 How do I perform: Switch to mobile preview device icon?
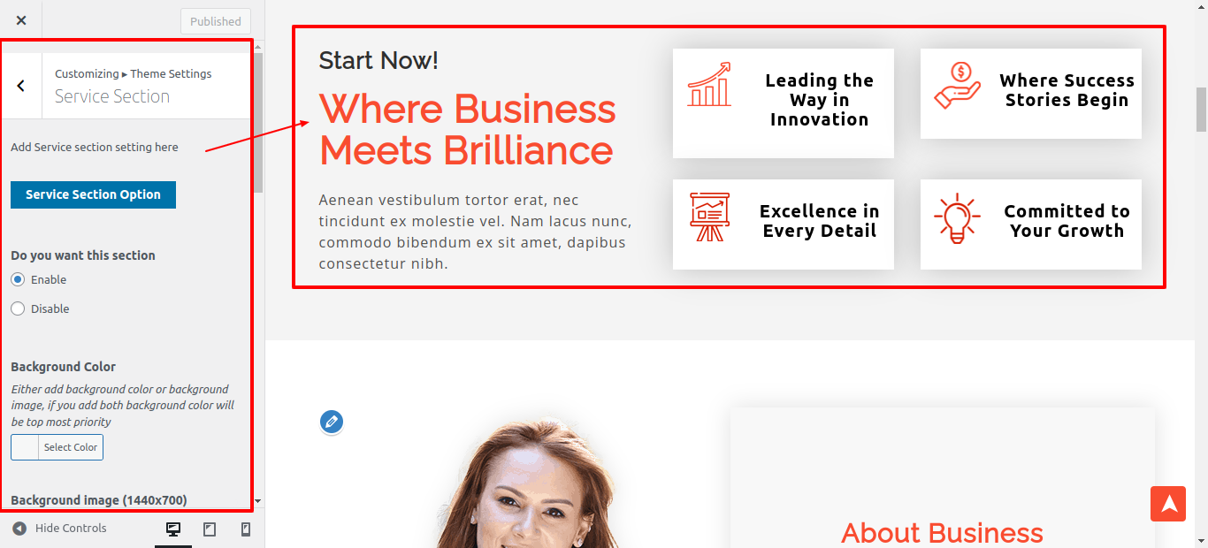coord(246,529)
